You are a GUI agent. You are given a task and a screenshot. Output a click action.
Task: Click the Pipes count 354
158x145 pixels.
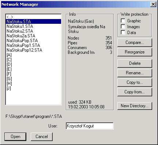[x=109, y=43]
